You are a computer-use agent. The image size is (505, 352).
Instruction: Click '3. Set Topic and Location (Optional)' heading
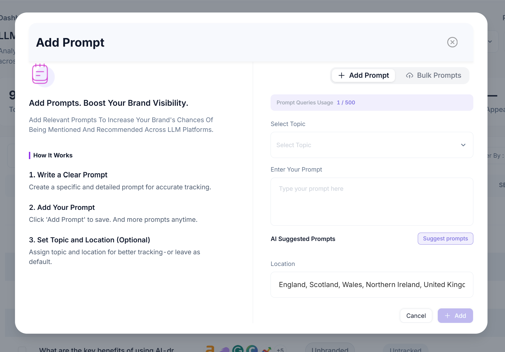pyautogui.click(x=89, y=240)
